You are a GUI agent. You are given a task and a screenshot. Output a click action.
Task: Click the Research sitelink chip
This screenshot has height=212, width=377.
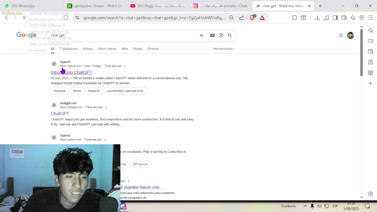(94, 91)
